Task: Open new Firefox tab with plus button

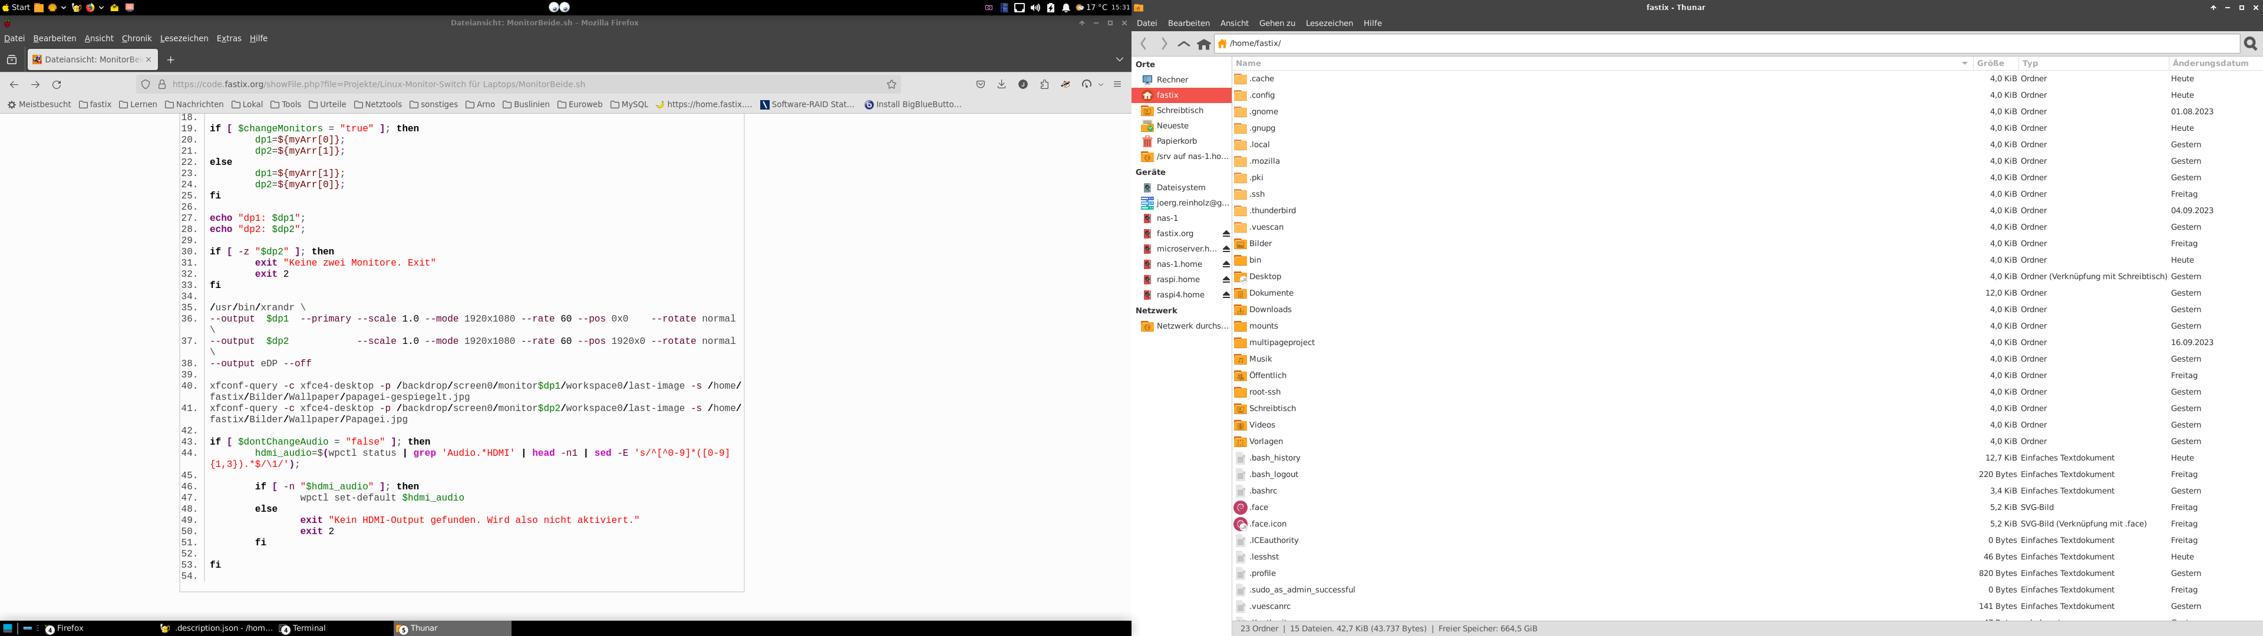Action: pyautogui.click(x=170, y=59)
